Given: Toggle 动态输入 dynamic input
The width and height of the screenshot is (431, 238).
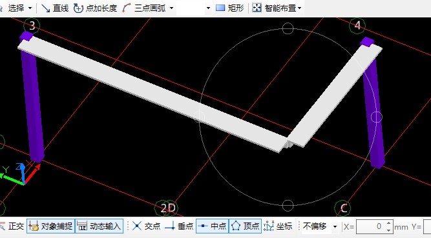Looking at the screenshot, I should 100,226.
